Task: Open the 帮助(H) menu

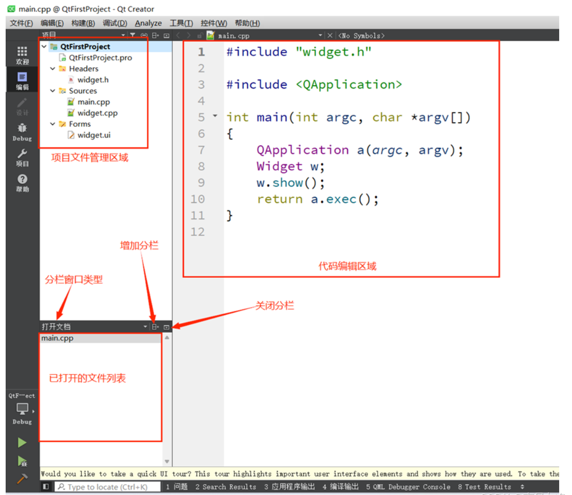Action: click(x=247, y=23)
